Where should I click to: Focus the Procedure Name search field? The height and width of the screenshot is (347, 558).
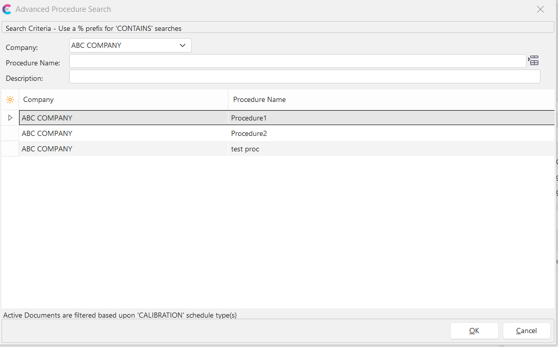coord(297,61)
